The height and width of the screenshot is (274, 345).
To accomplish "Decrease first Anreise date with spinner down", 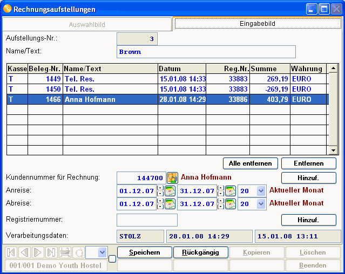I will click(x=160, y=194).
